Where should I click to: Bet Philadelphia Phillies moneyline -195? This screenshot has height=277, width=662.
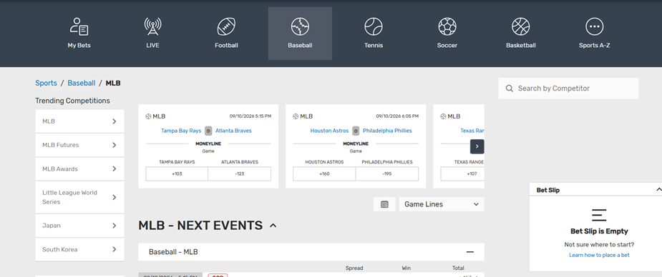coord(386,174)
